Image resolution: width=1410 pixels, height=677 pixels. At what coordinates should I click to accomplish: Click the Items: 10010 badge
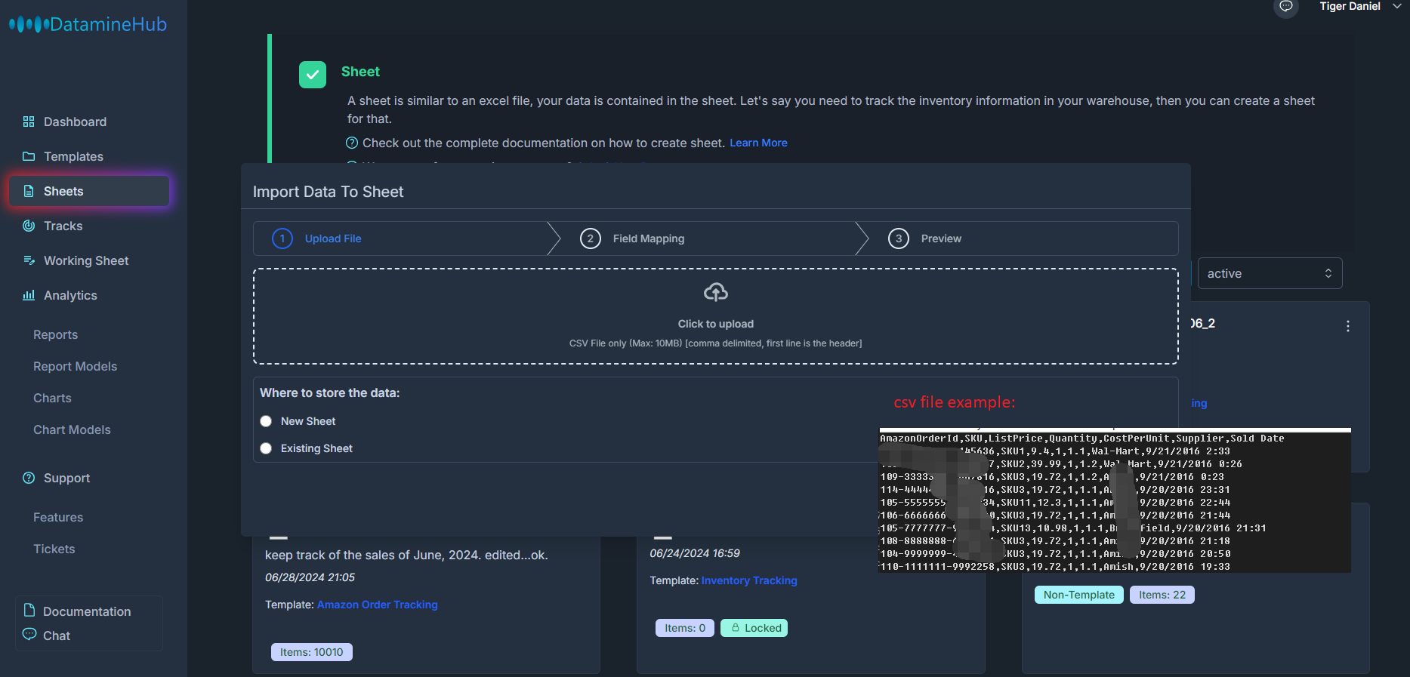pyautogui.click(x=312, y=652)
